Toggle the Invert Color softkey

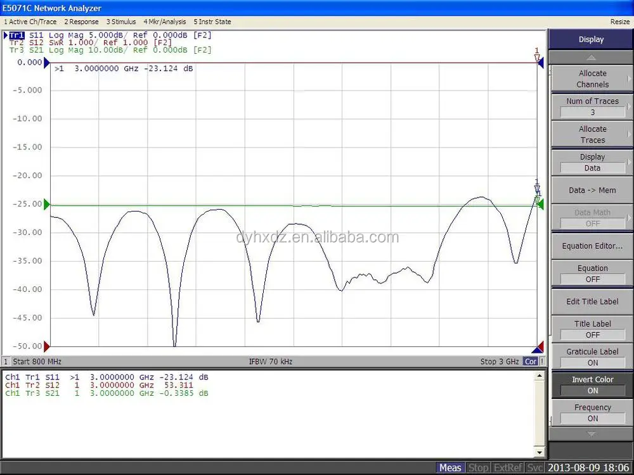point(592,384)
